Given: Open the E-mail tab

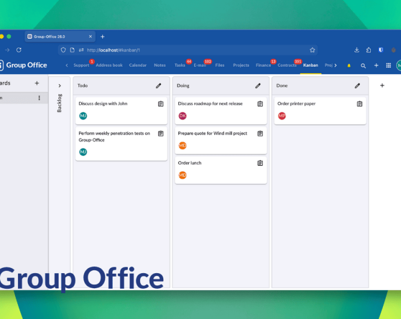Looking at the screenshot, I should 200,66.
